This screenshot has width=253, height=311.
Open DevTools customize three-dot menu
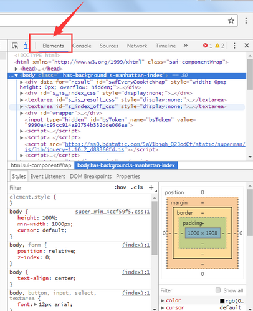pyautogui.click(x=234, y=46)
